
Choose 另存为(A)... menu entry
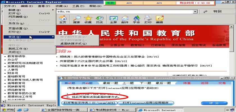[29, 24]
